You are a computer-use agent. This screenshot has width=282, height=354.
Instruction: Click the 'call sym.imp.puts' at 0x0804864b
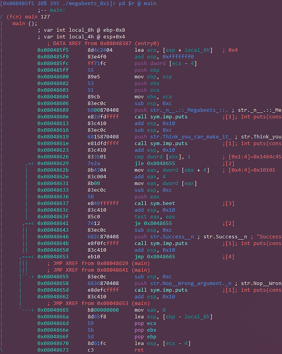(161, 243)
